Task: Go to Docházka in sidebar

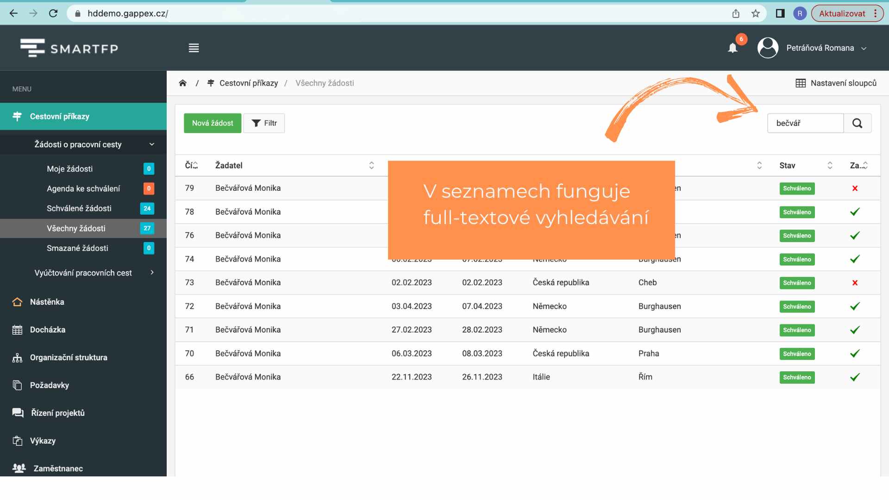Action: (x=48, y=330)
